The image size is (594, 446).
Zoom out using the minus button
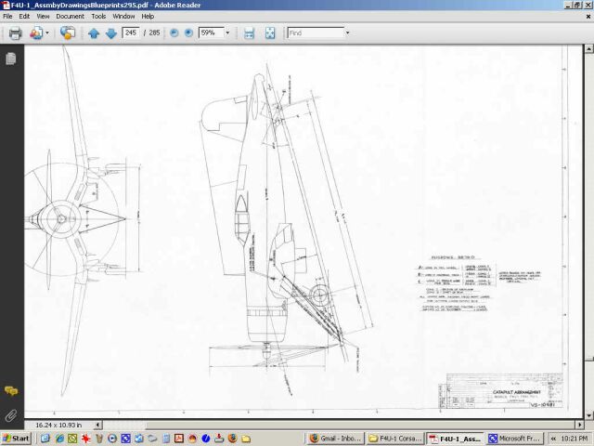174,33
